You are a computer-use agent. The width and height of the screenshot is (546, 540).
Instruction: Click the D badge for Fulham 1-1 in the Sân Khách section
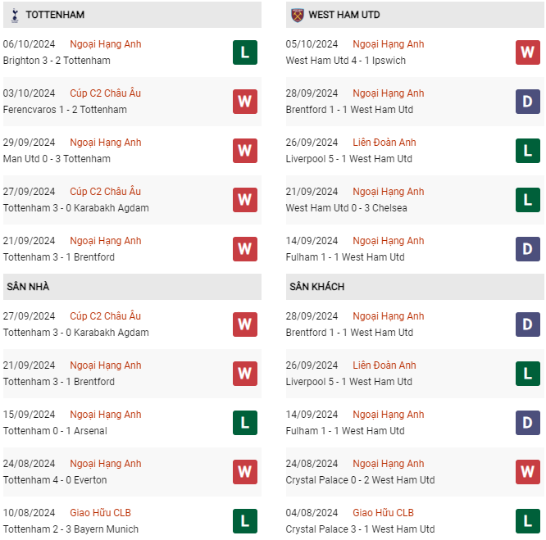tap(527, 423)
